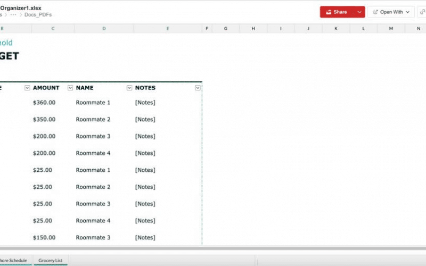Select the $360.00 amount cell
426x266 pixels.
pyautogui.click(x=44, y=103)
